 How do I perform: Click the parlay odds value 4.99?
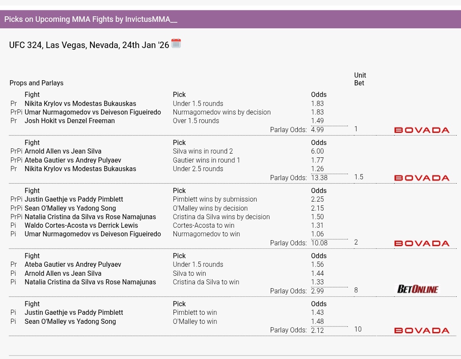(317, 130)
